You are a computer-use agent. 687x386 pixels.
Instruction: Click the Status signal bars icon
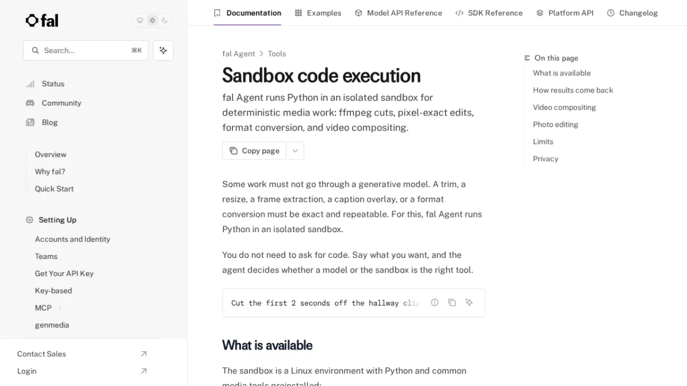30,83
